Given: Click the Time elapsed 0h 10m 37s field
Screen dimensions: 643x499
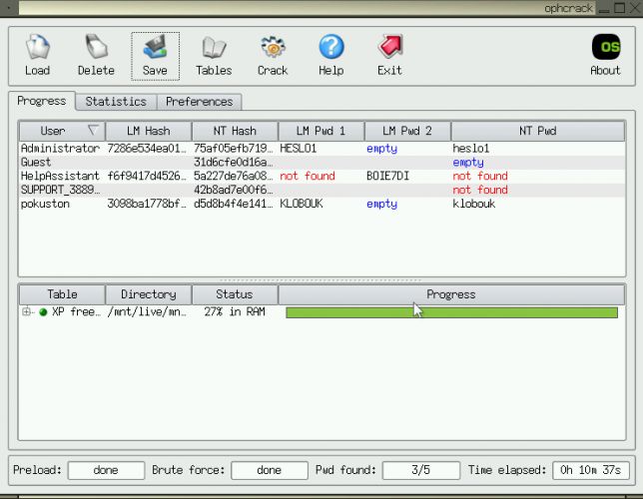Looking at the screenshot, I should [591, 470].
